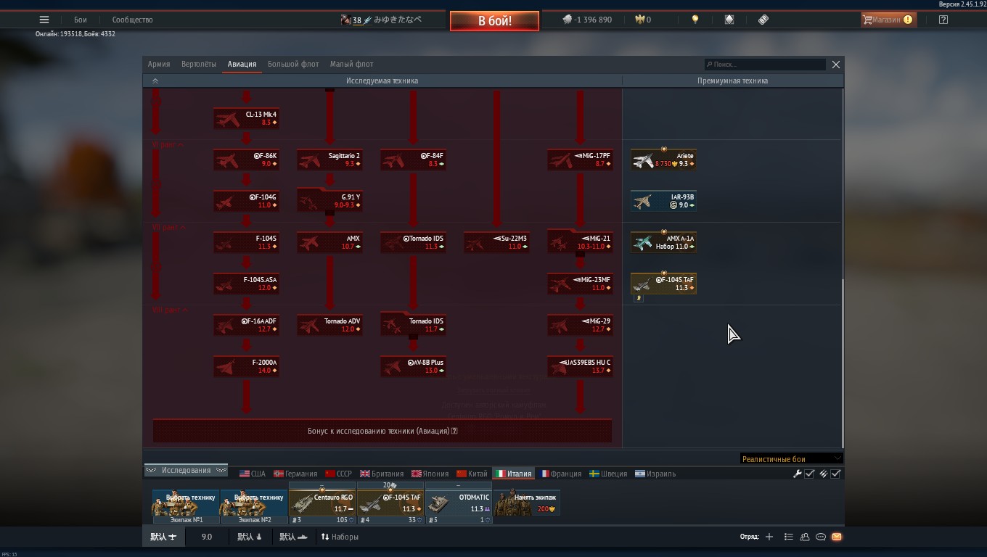Select the OTOMATIC crew slot

click(459, 503)
